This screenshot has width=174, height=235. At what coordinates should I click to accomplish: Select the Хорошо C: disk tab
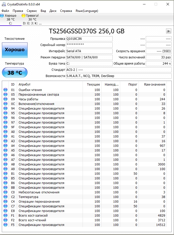(x=11, y=19)
